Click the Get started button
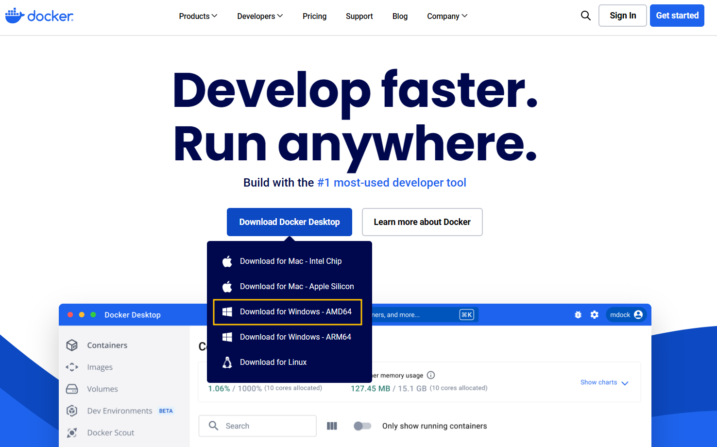Screen dimensions: 717x447 677,16
